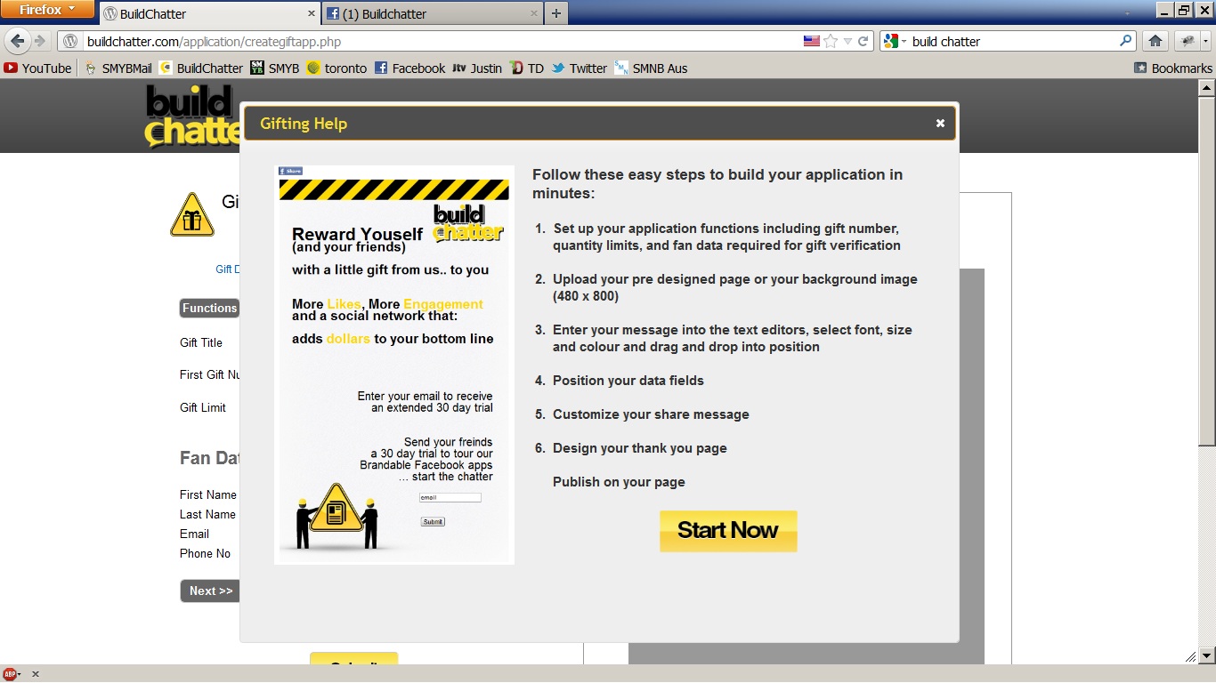Screen dimensions: 1216x683
Task: Open the SMYB bookmark
Action: [275, 68]
